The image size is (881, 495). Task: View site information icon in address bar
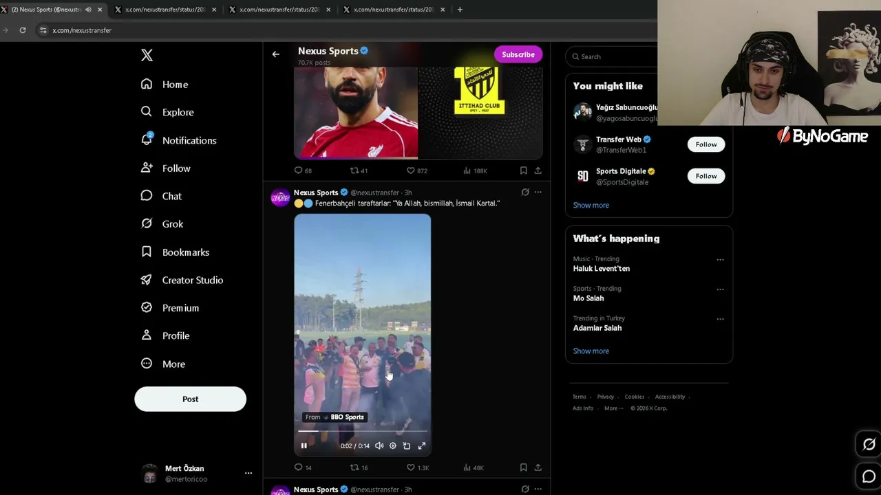point(43,30)
